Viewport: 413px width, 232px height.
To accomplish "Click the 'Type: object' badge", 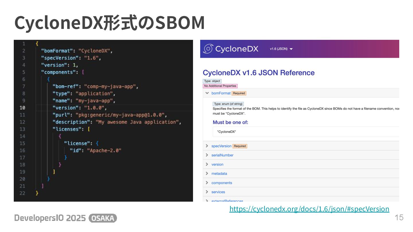I will tap(212, 81).
